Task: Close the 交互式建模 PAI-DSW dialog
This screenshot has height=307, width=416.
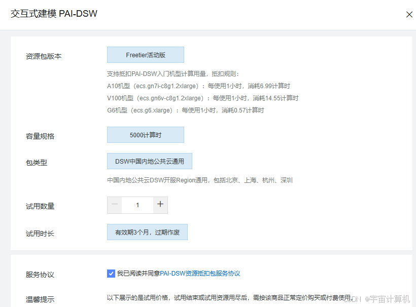Action: tap(409, 14)
